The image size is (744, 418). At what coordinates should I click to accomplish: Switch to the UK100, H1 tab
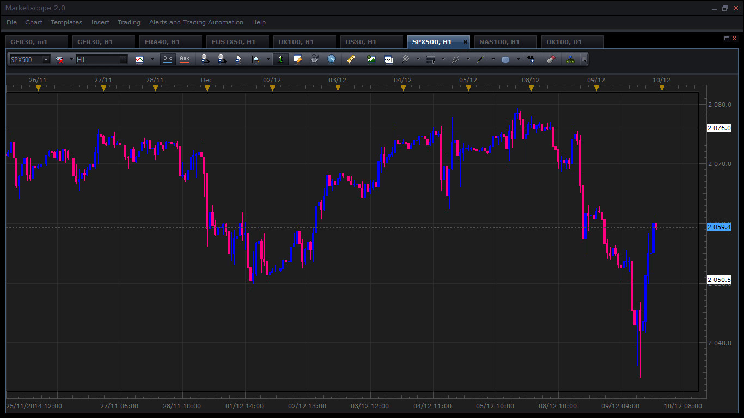(x=304, y=42)
